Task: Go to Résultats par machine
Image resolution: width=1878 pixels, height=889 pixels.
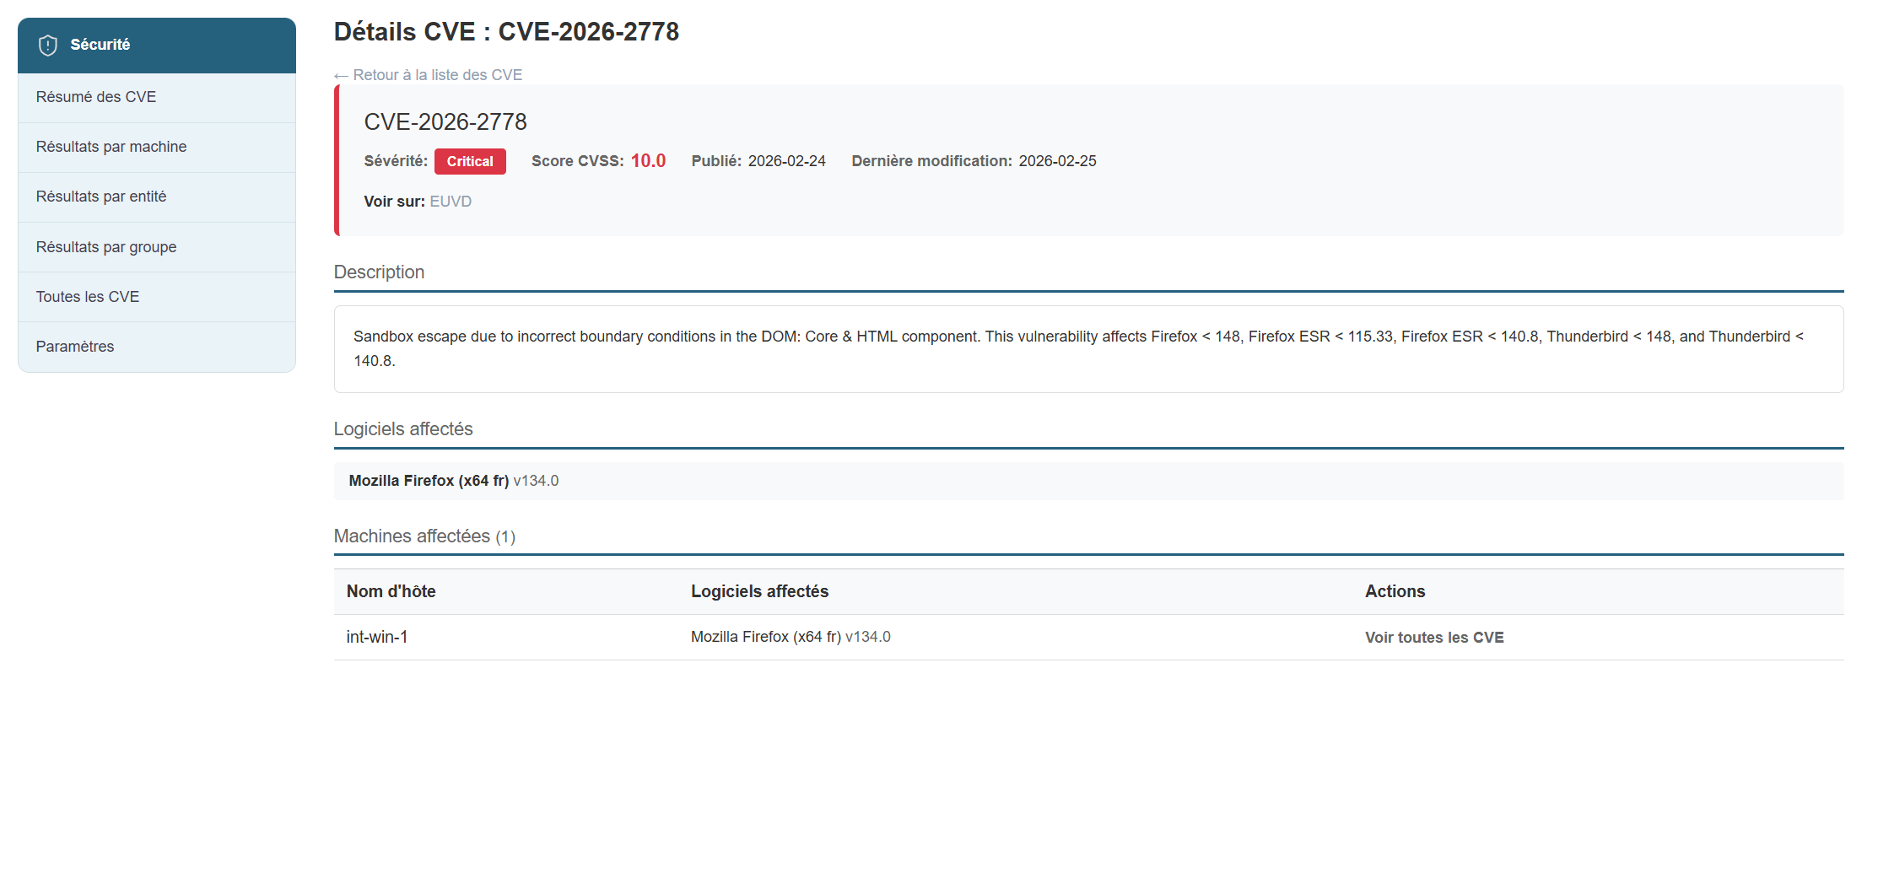Action: coord(111,147)
